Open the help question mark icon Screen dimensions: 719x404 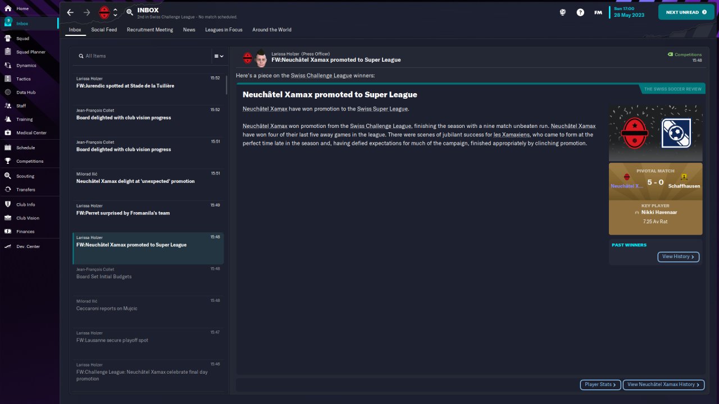(580, 12)
